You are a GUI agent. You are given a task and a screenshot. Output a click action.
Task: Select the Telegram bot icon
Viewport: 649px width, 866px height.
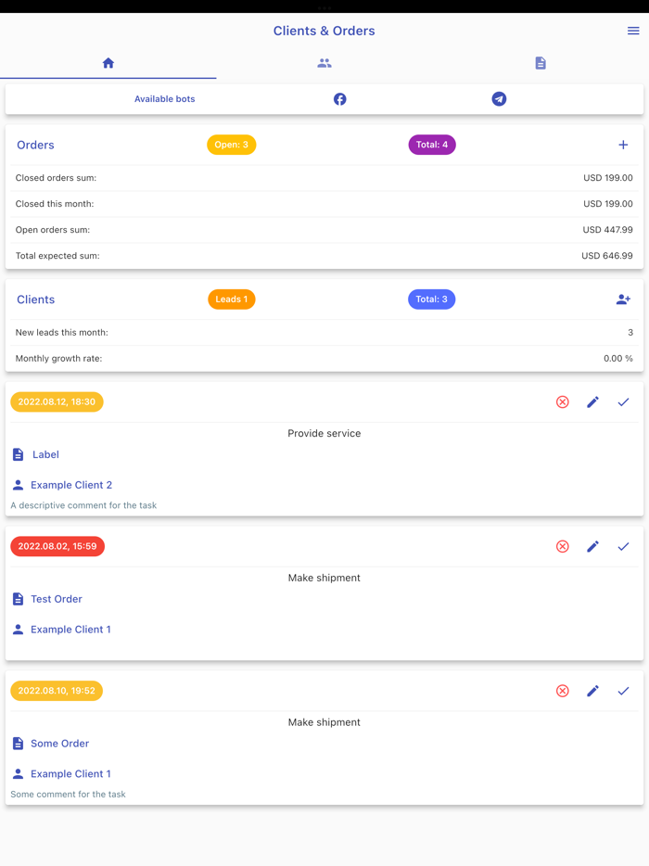499,98
